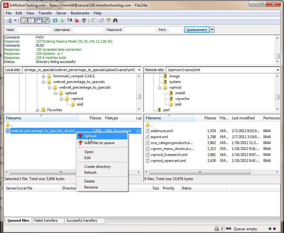Click the reconnect to last server icon

(x=84, y=21)
